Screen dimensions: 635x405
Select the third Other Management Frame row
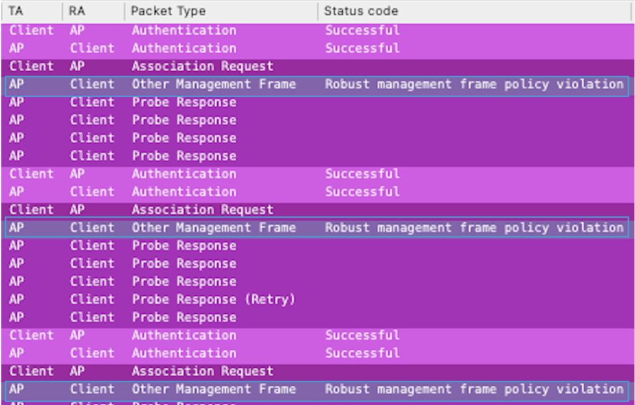coord(213,389)
